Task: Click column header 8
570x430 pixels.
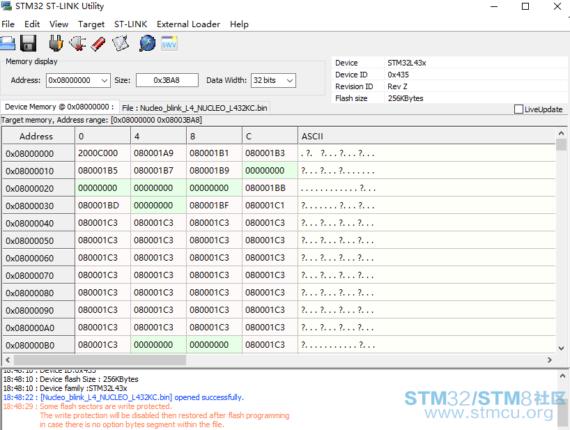Action: [214, 136]
